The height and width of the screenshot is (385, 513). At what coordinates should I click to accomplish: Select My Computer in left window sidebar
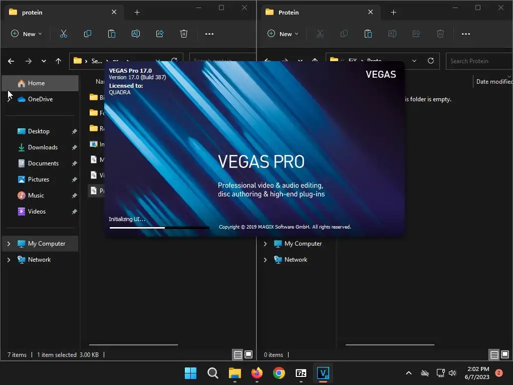(40, 244)
